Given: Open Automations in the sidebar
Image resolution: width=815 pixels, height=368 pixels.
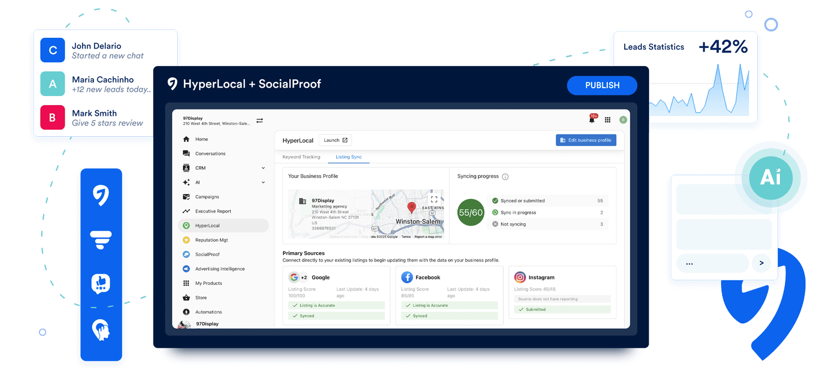Looking at the screenshot, I should point(208,312).
